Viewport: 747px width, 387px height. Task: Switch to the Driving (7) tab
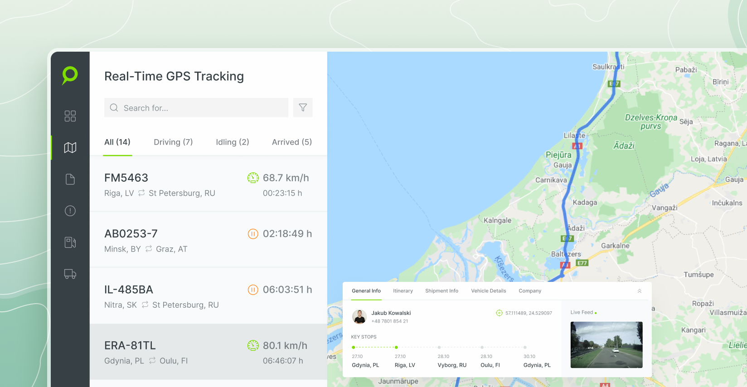(x=173, y=142)
